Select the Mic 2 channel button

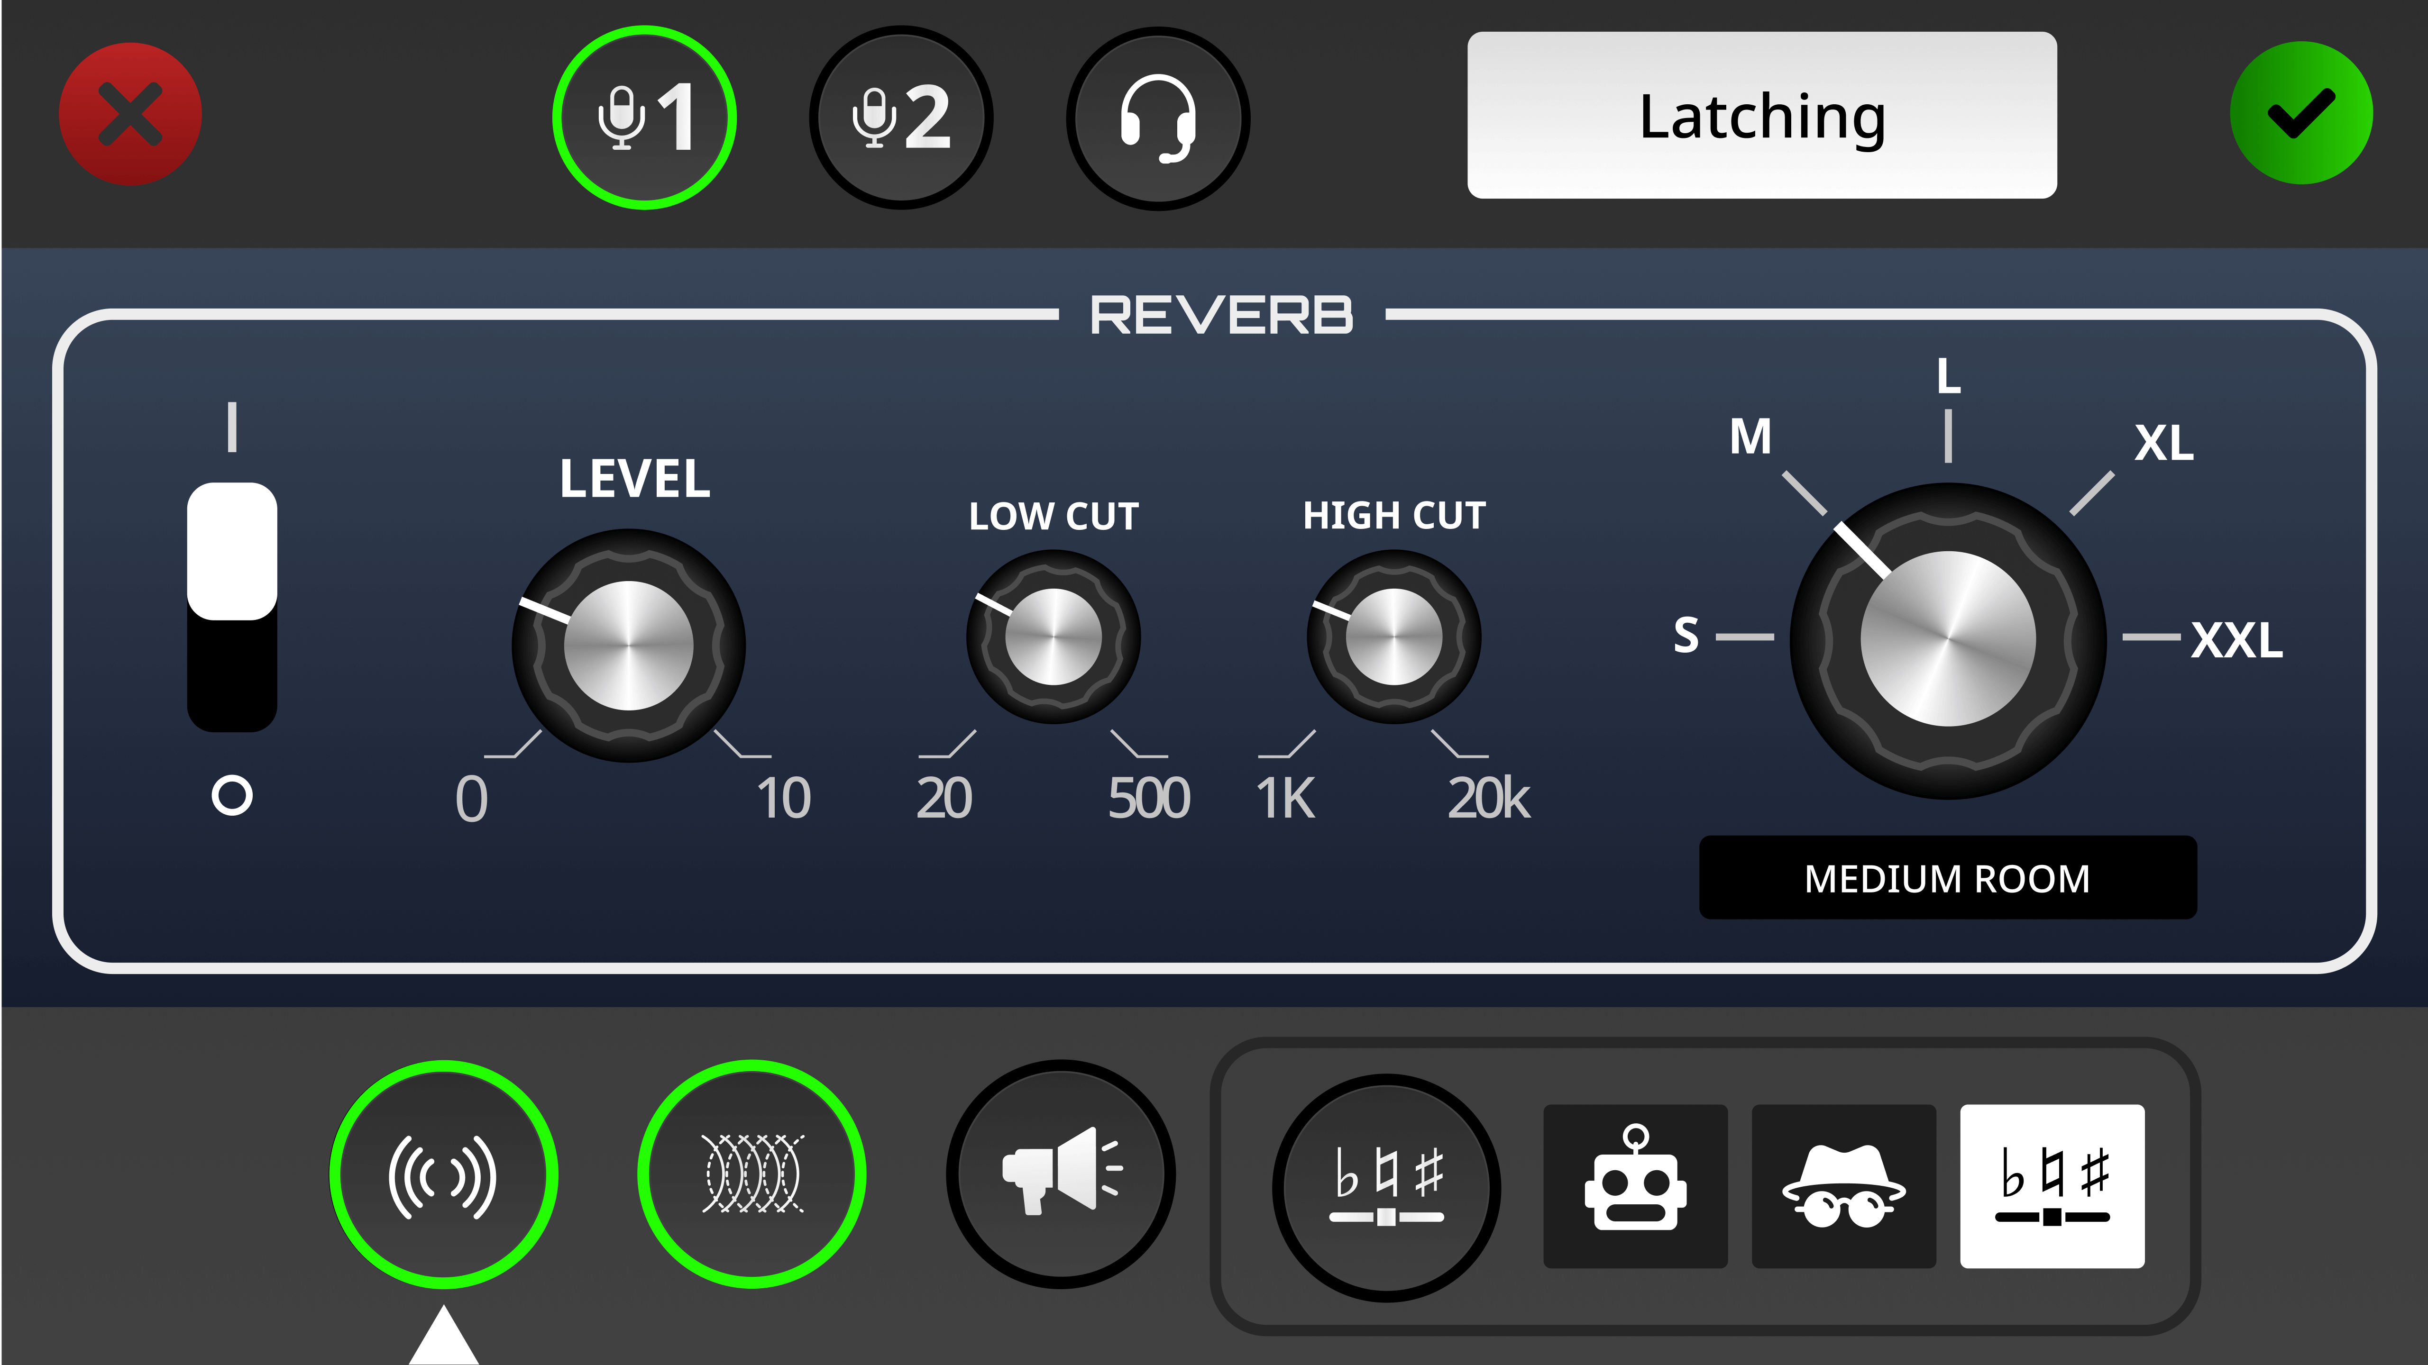(x=901, y=118)
